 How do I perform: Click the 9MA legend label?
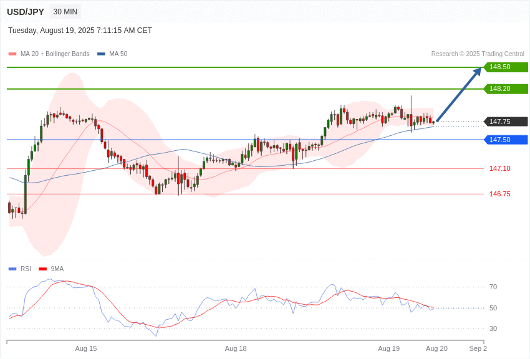(x=57, y=269)
